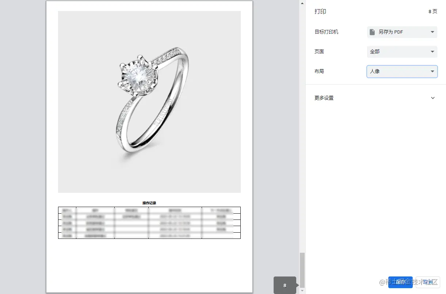Expand the 更多设置 section
446x294 pixels.
coord(376,98)
